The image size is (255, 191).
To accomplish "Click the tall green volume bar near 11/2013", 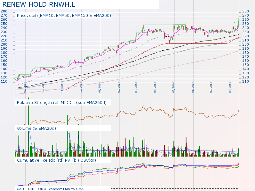I will pos(67,136).
